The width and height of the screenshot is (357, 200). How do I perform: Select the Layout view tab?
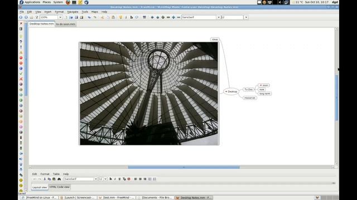[40, 187]
